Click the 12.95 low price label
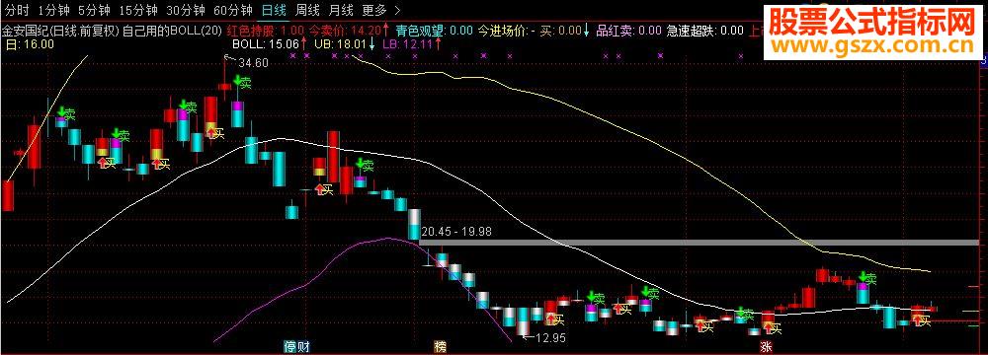 [550, 338]
